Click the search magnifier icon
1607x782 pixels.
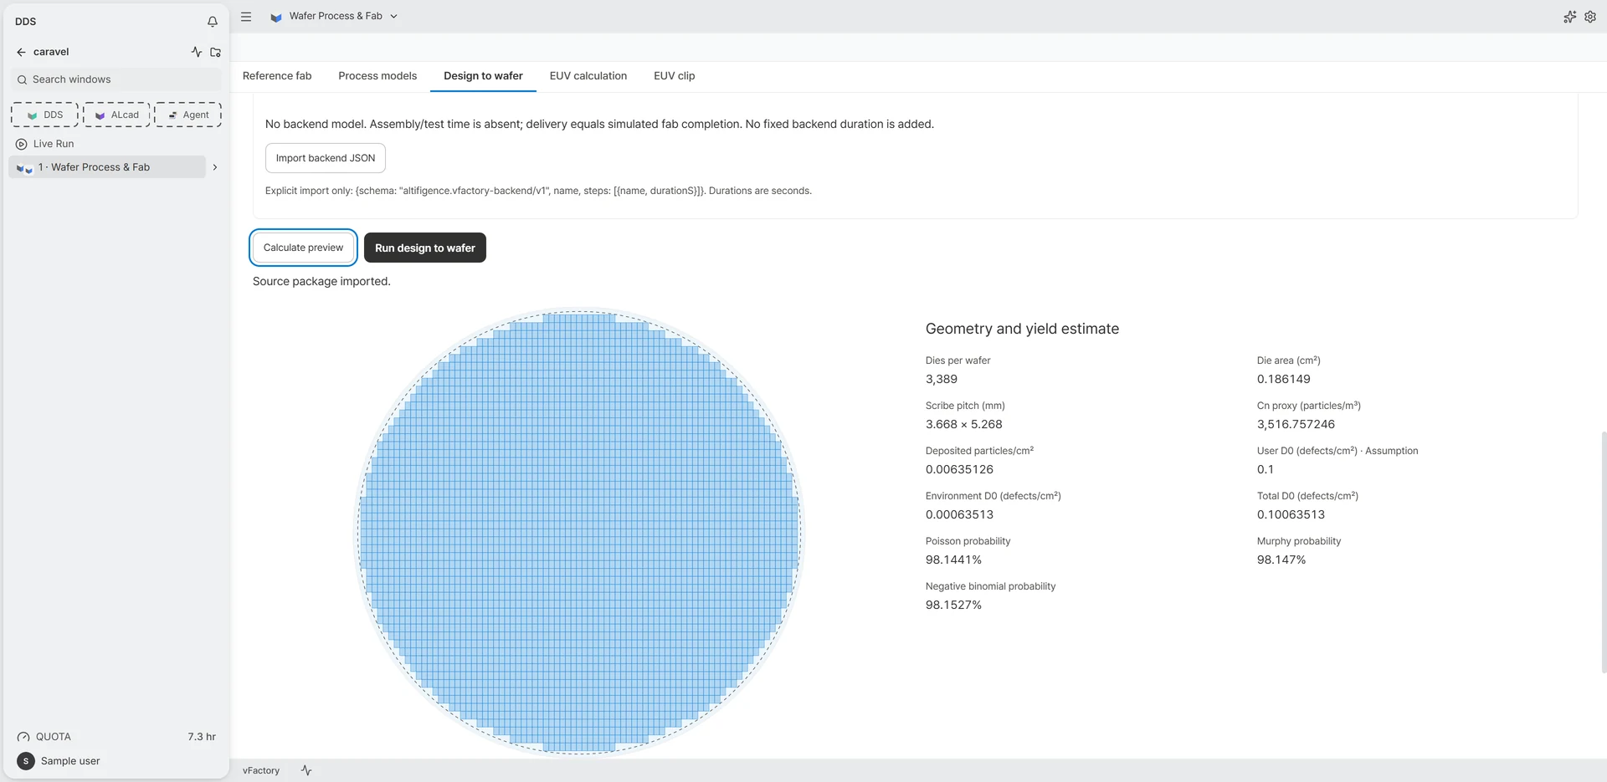[x=22, y=79]
